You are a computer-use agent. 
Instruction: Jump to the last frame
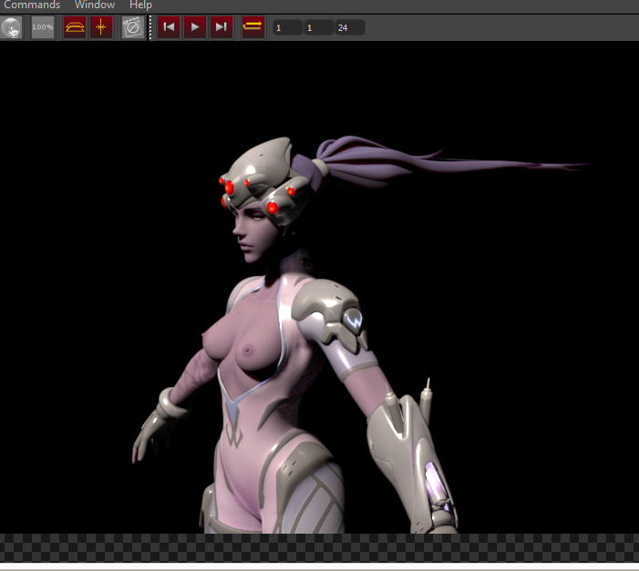222,27
